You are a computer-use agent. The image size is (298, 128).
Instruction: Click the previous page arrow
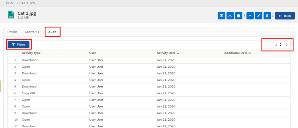(269, 45)
